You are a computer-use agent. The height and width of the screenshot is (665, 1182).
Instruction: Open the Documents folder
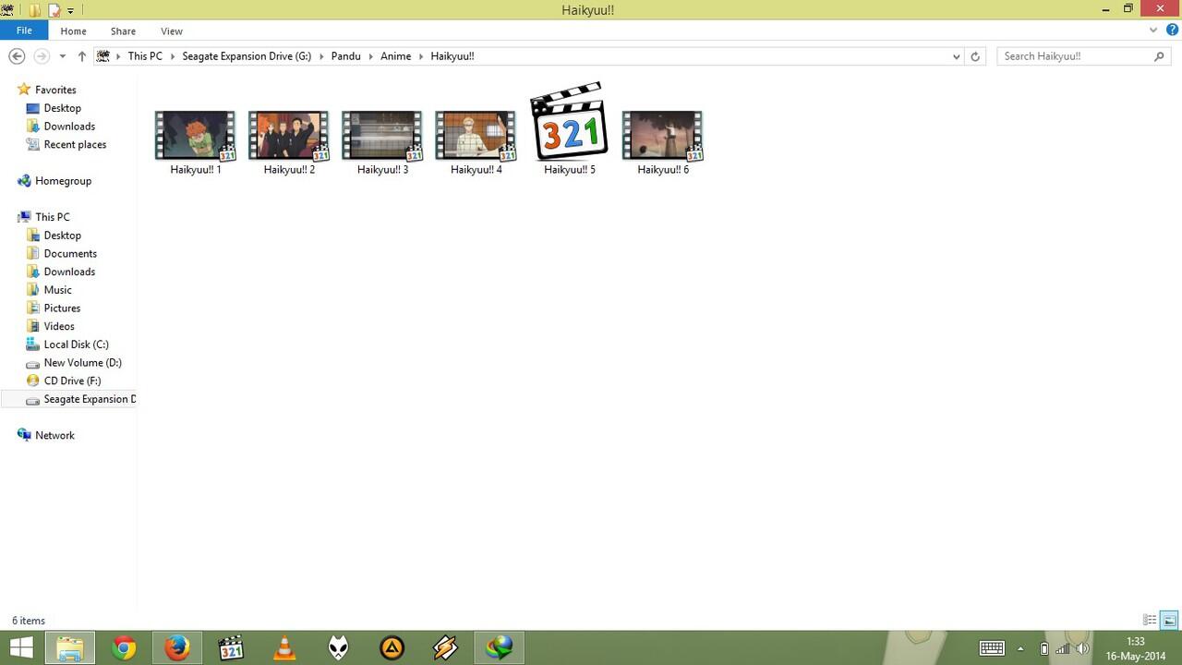pyautogui.click(x=70, y=253)
